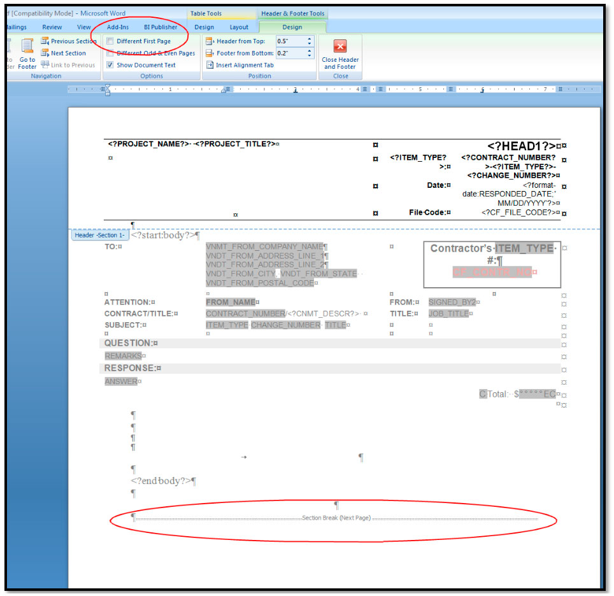
Task: Close Header and Footer with red X
Action: pos(340,54)
